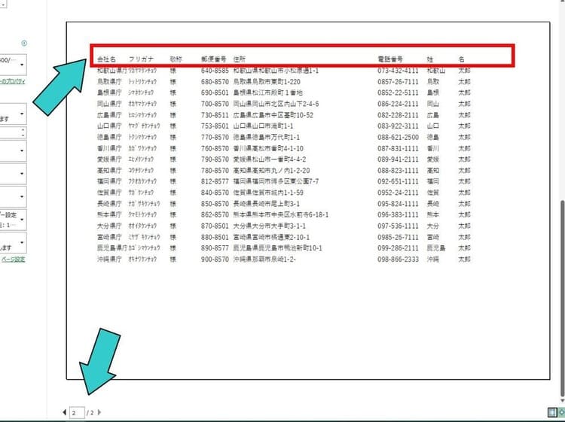The width and height of the screenshot is (565, 422).
Task: Click the header text 郵便番号
Action: pyautogui.click(x=214, y=59)
